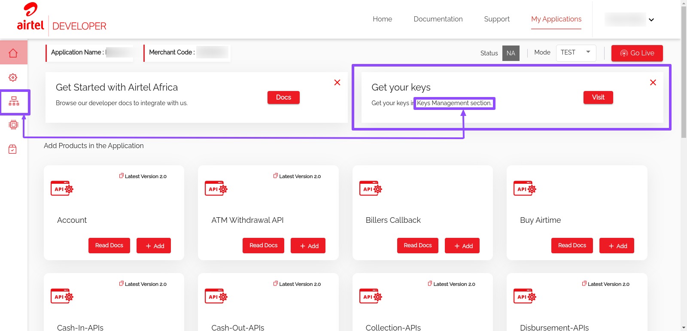Viewport: 687px width, 331px height.
Task: Close the Get your keys card
Action: (x=653, y=82)
